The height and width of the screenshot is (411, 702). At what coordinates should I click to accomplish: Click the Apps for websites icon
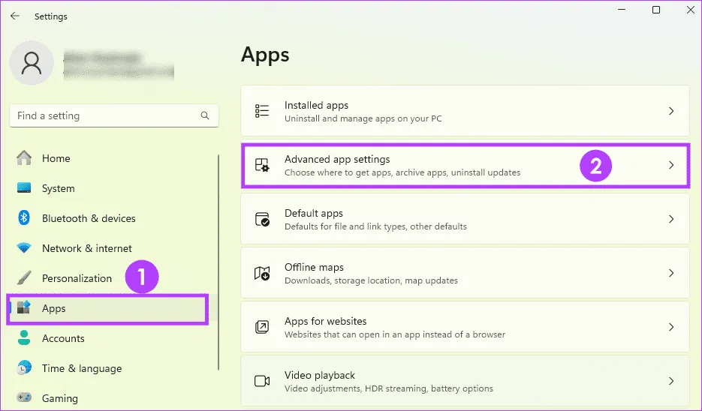262,327
